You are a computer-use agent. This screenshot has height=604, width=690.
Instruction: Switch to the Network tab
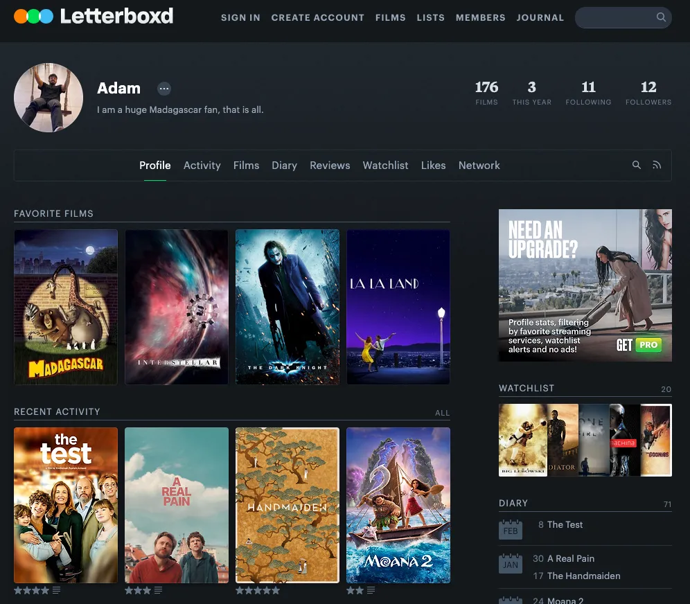[479, 166]
